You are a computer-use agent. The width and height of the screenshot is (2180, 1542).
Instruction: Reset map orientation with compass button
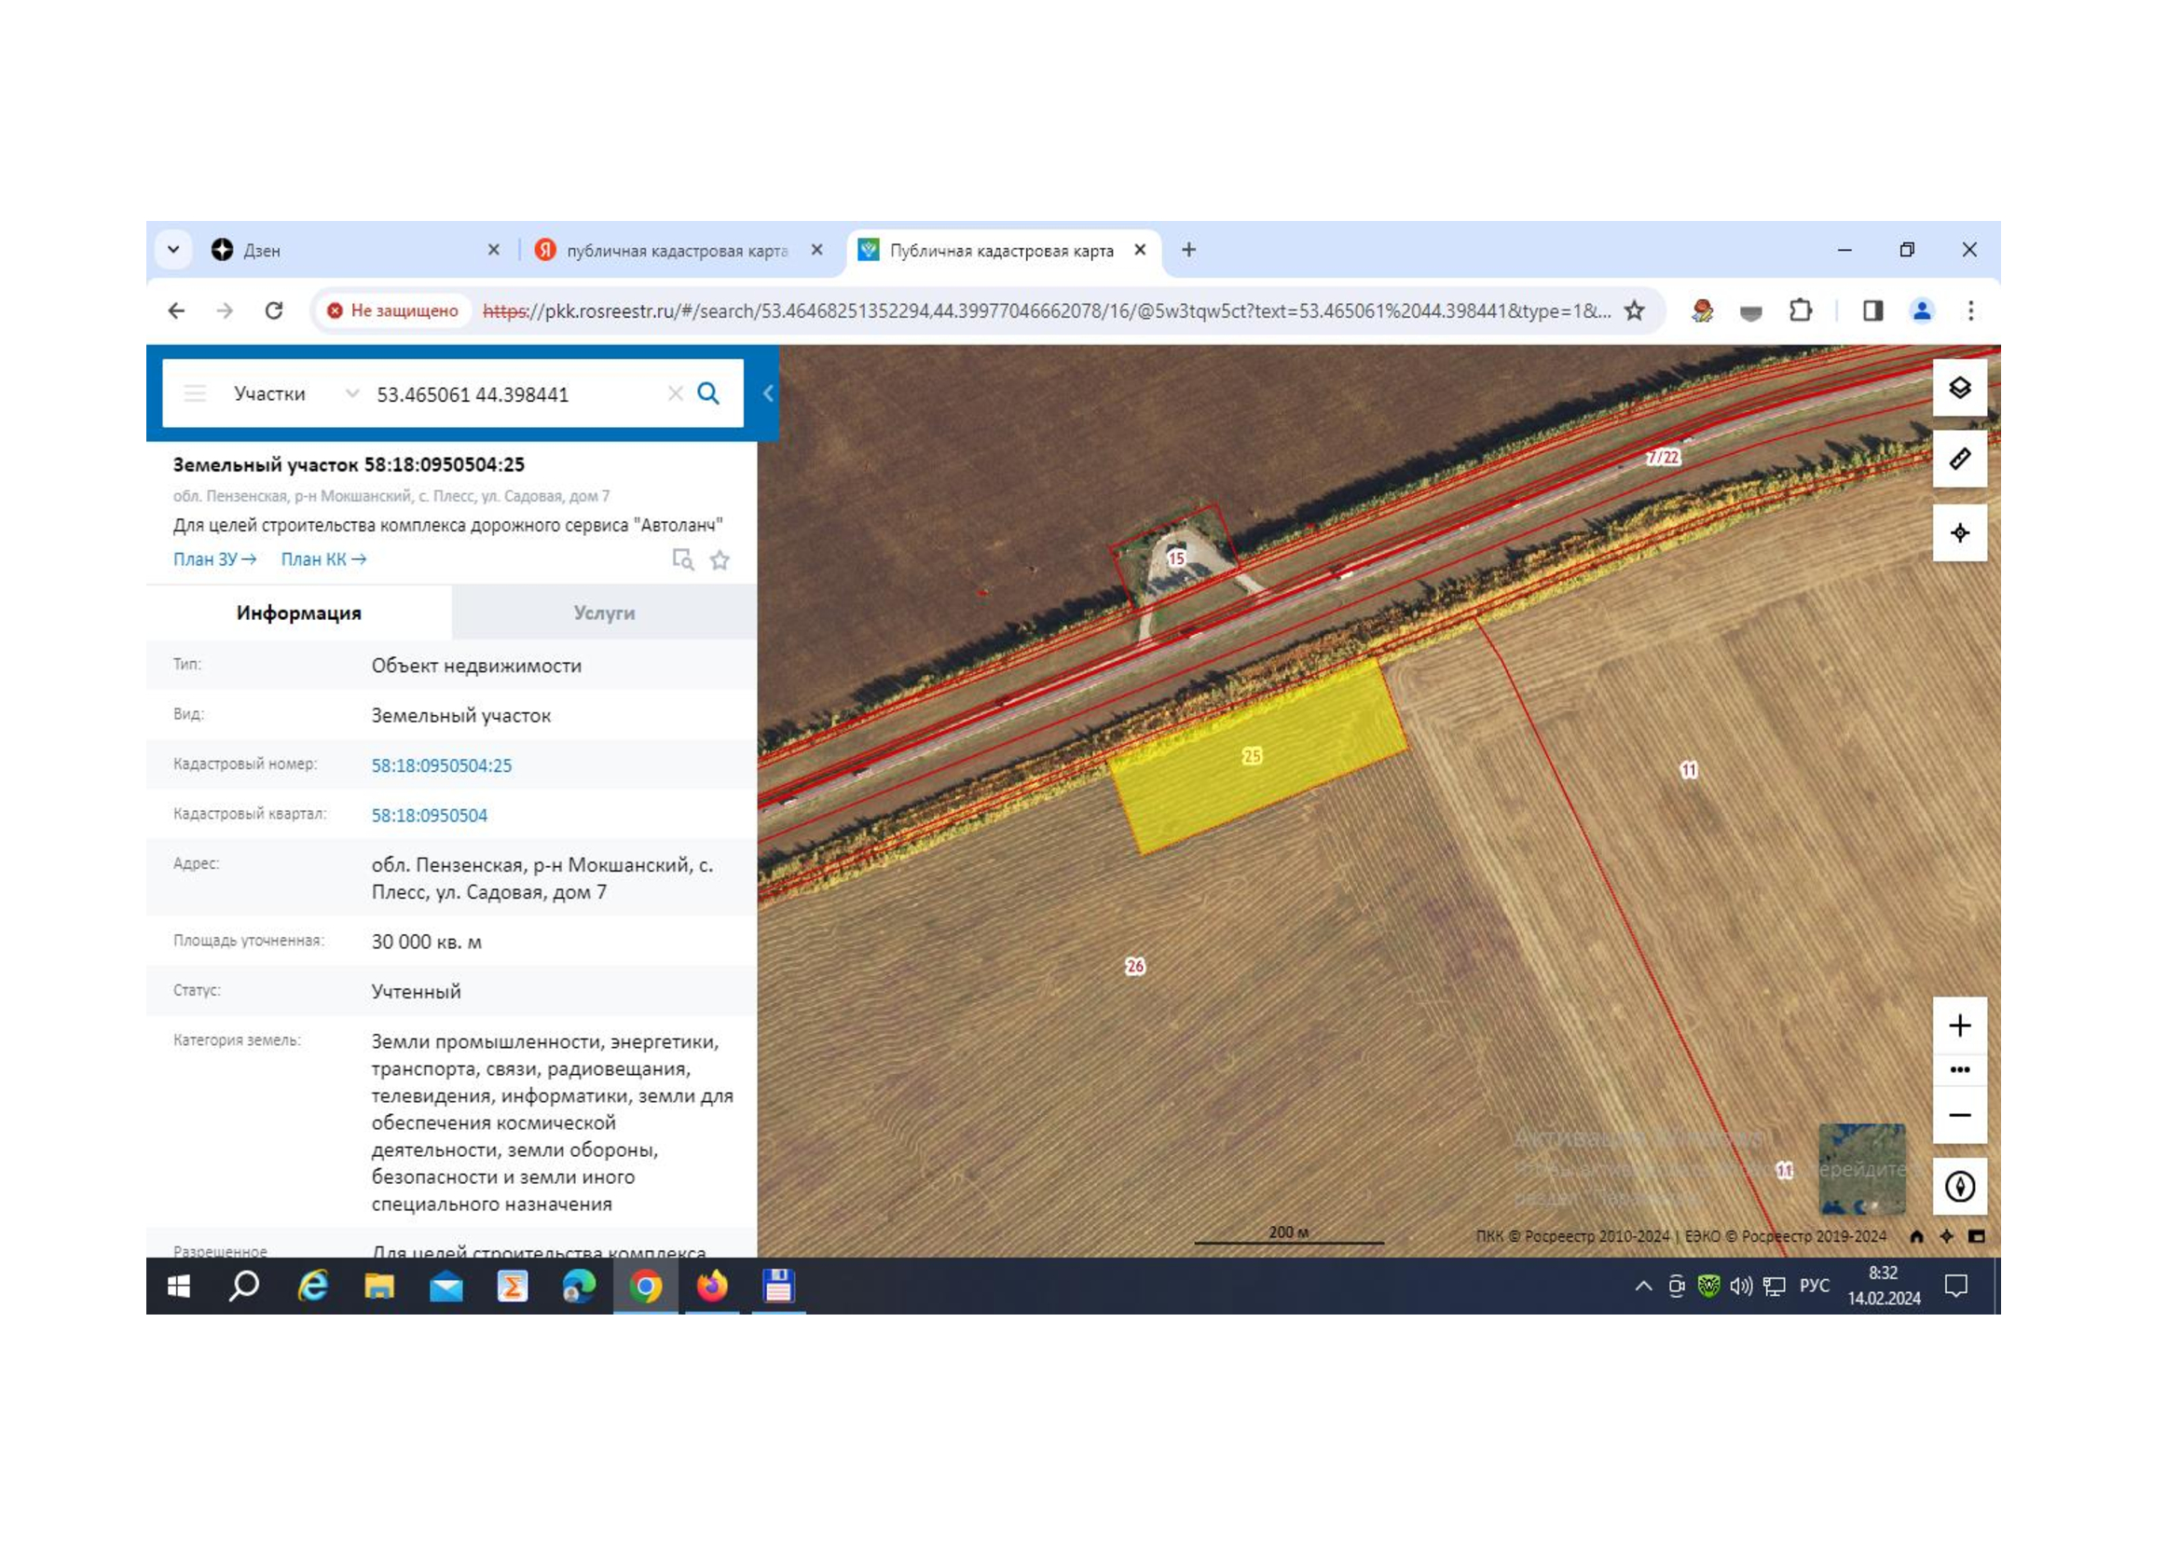pos(1959,1187)
